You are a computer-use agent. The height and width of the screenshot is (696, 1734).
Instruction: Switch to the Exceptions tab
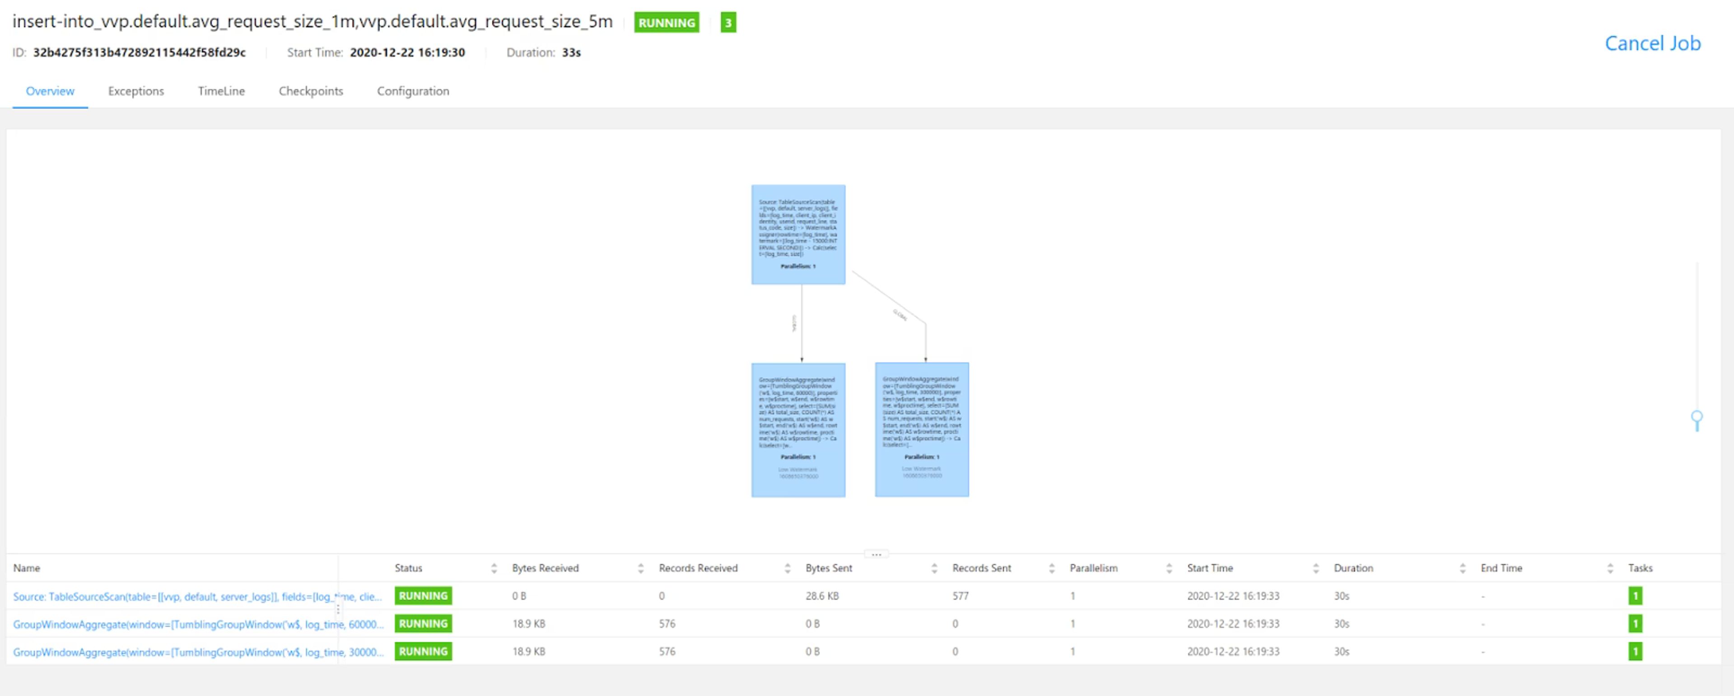pyautogui.click(x=136, y=91)
